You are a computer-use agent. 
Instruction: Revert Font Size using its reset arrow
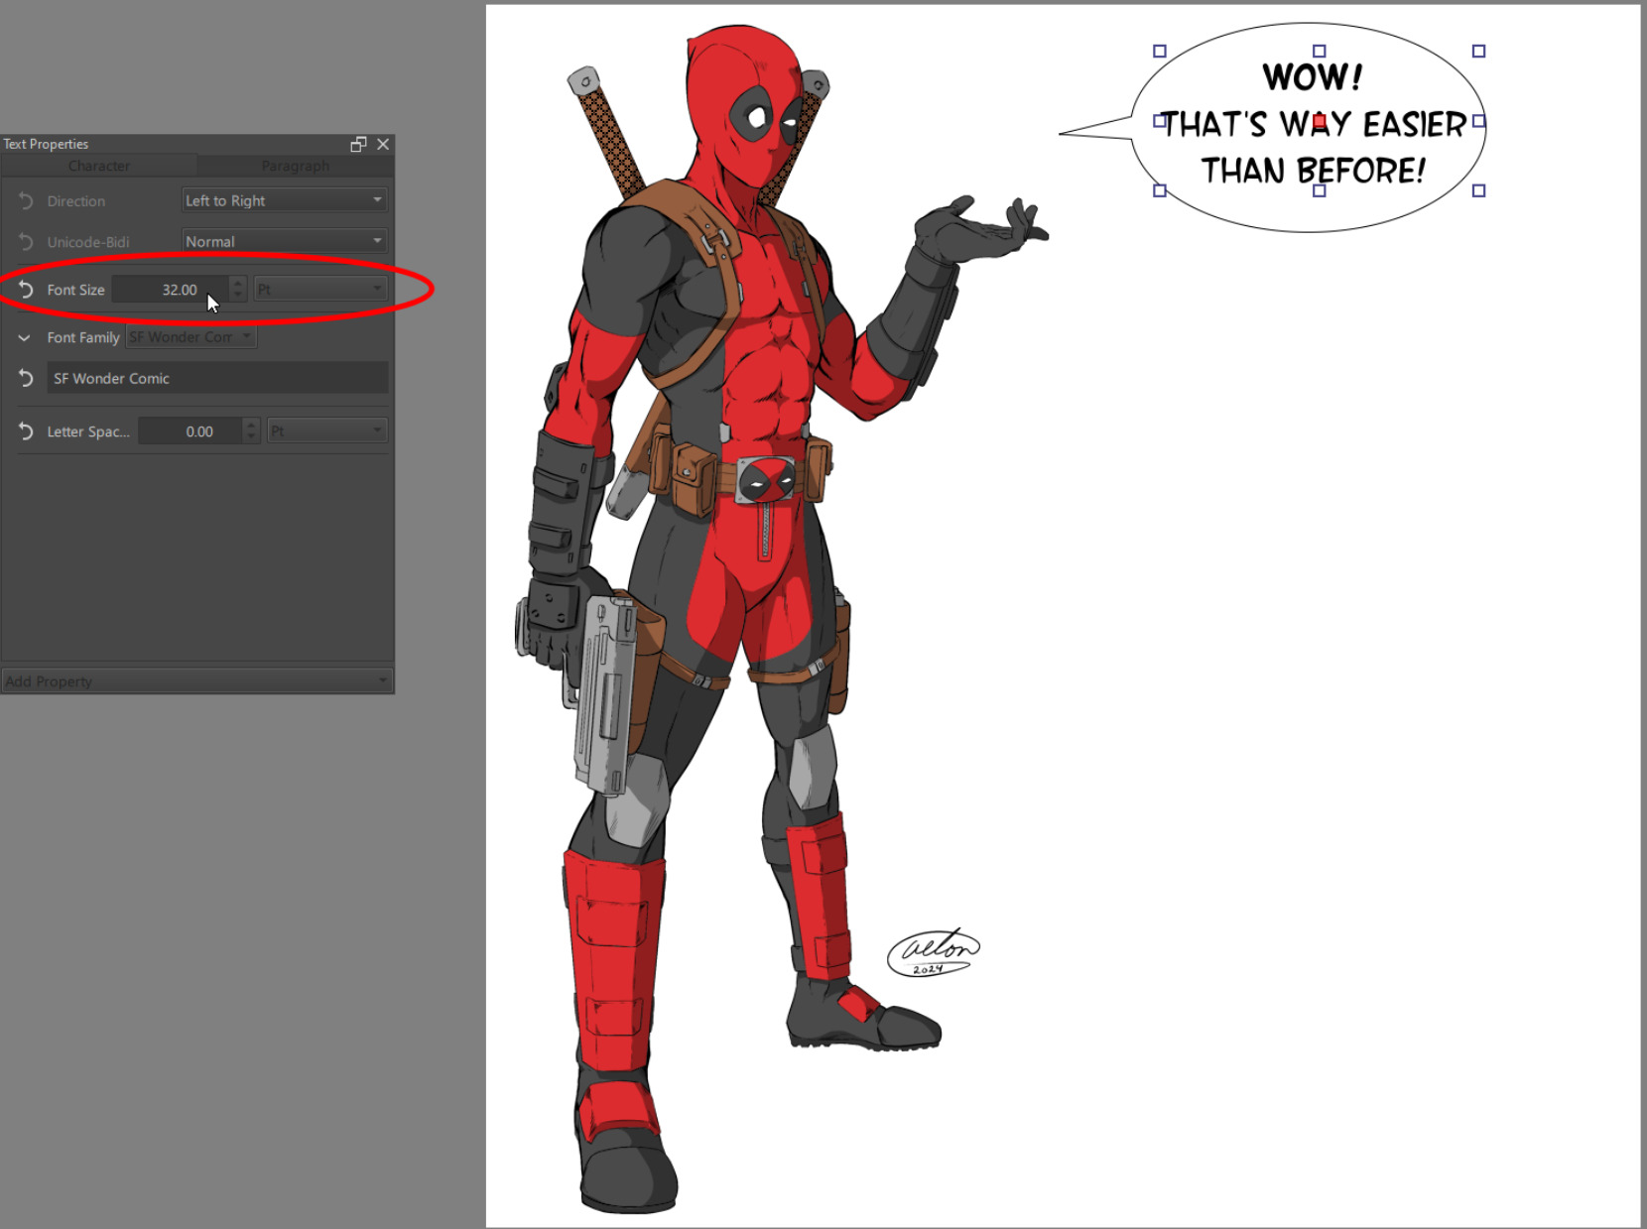pyautogui.click(x=26, y=290)
